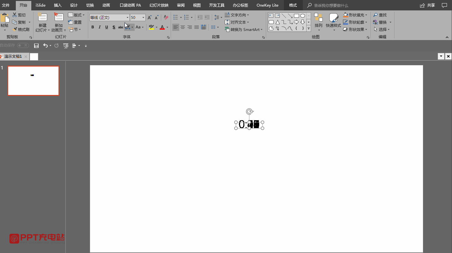
Task: Toggle text shadow S button
Action: tap(114, 27)
